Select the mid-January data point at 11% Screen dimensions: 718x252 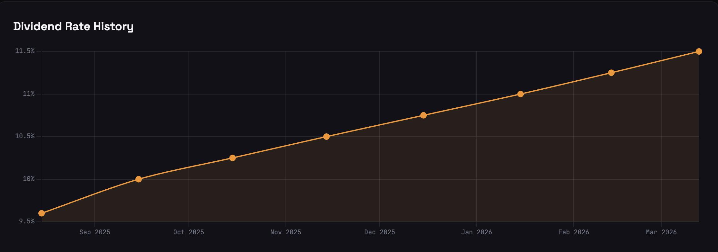pos(520,94)
